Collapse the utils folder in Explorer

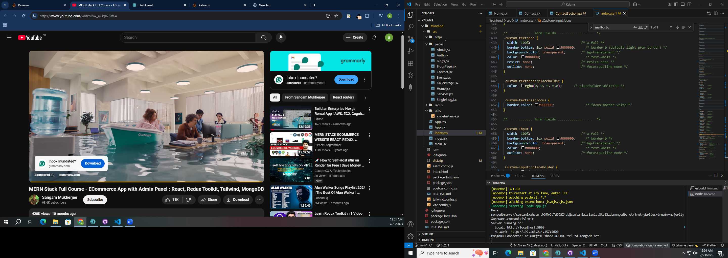pos(426,111)
